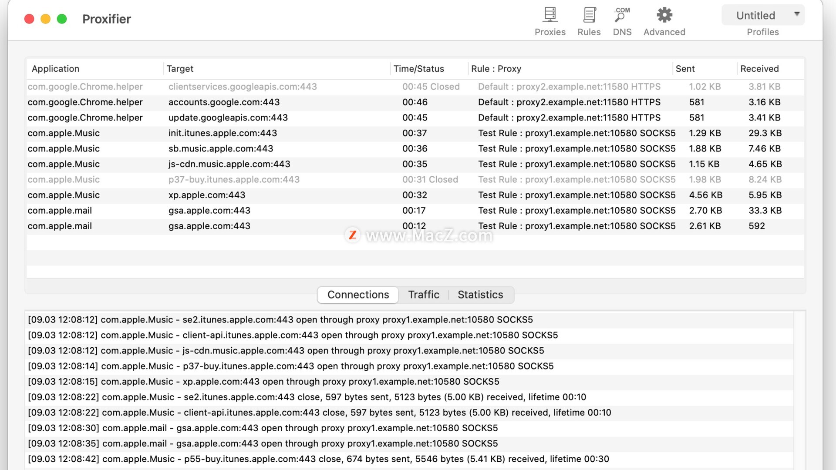
Task: Click the 12:08:30 gsa.apple.com log entry
Action: (410, 428)
